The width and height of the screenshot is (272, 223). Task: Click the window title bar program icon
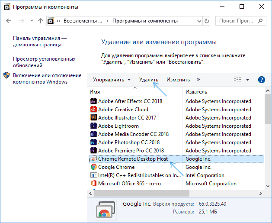[x=7, y=7]
